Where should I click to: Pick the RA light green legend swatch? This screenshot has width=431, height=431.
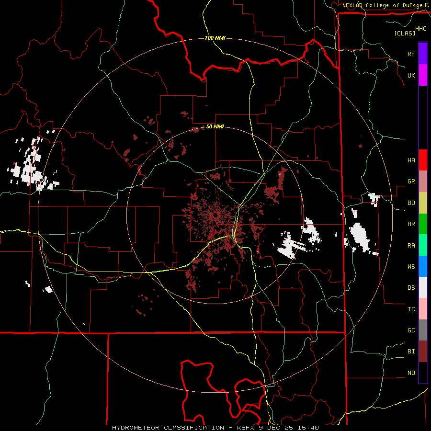tap(423, 245)
